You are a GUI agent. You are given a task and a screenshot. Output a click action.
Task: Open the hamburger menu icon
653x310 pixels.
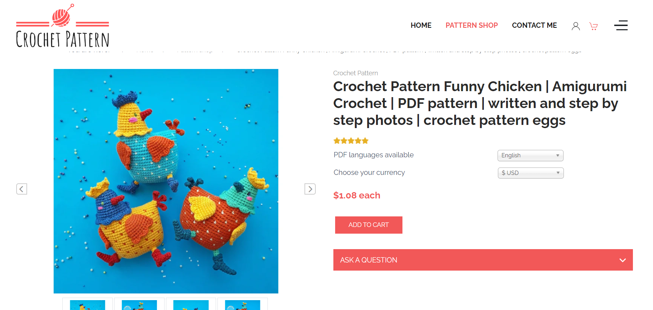click(x=621, y=25)
